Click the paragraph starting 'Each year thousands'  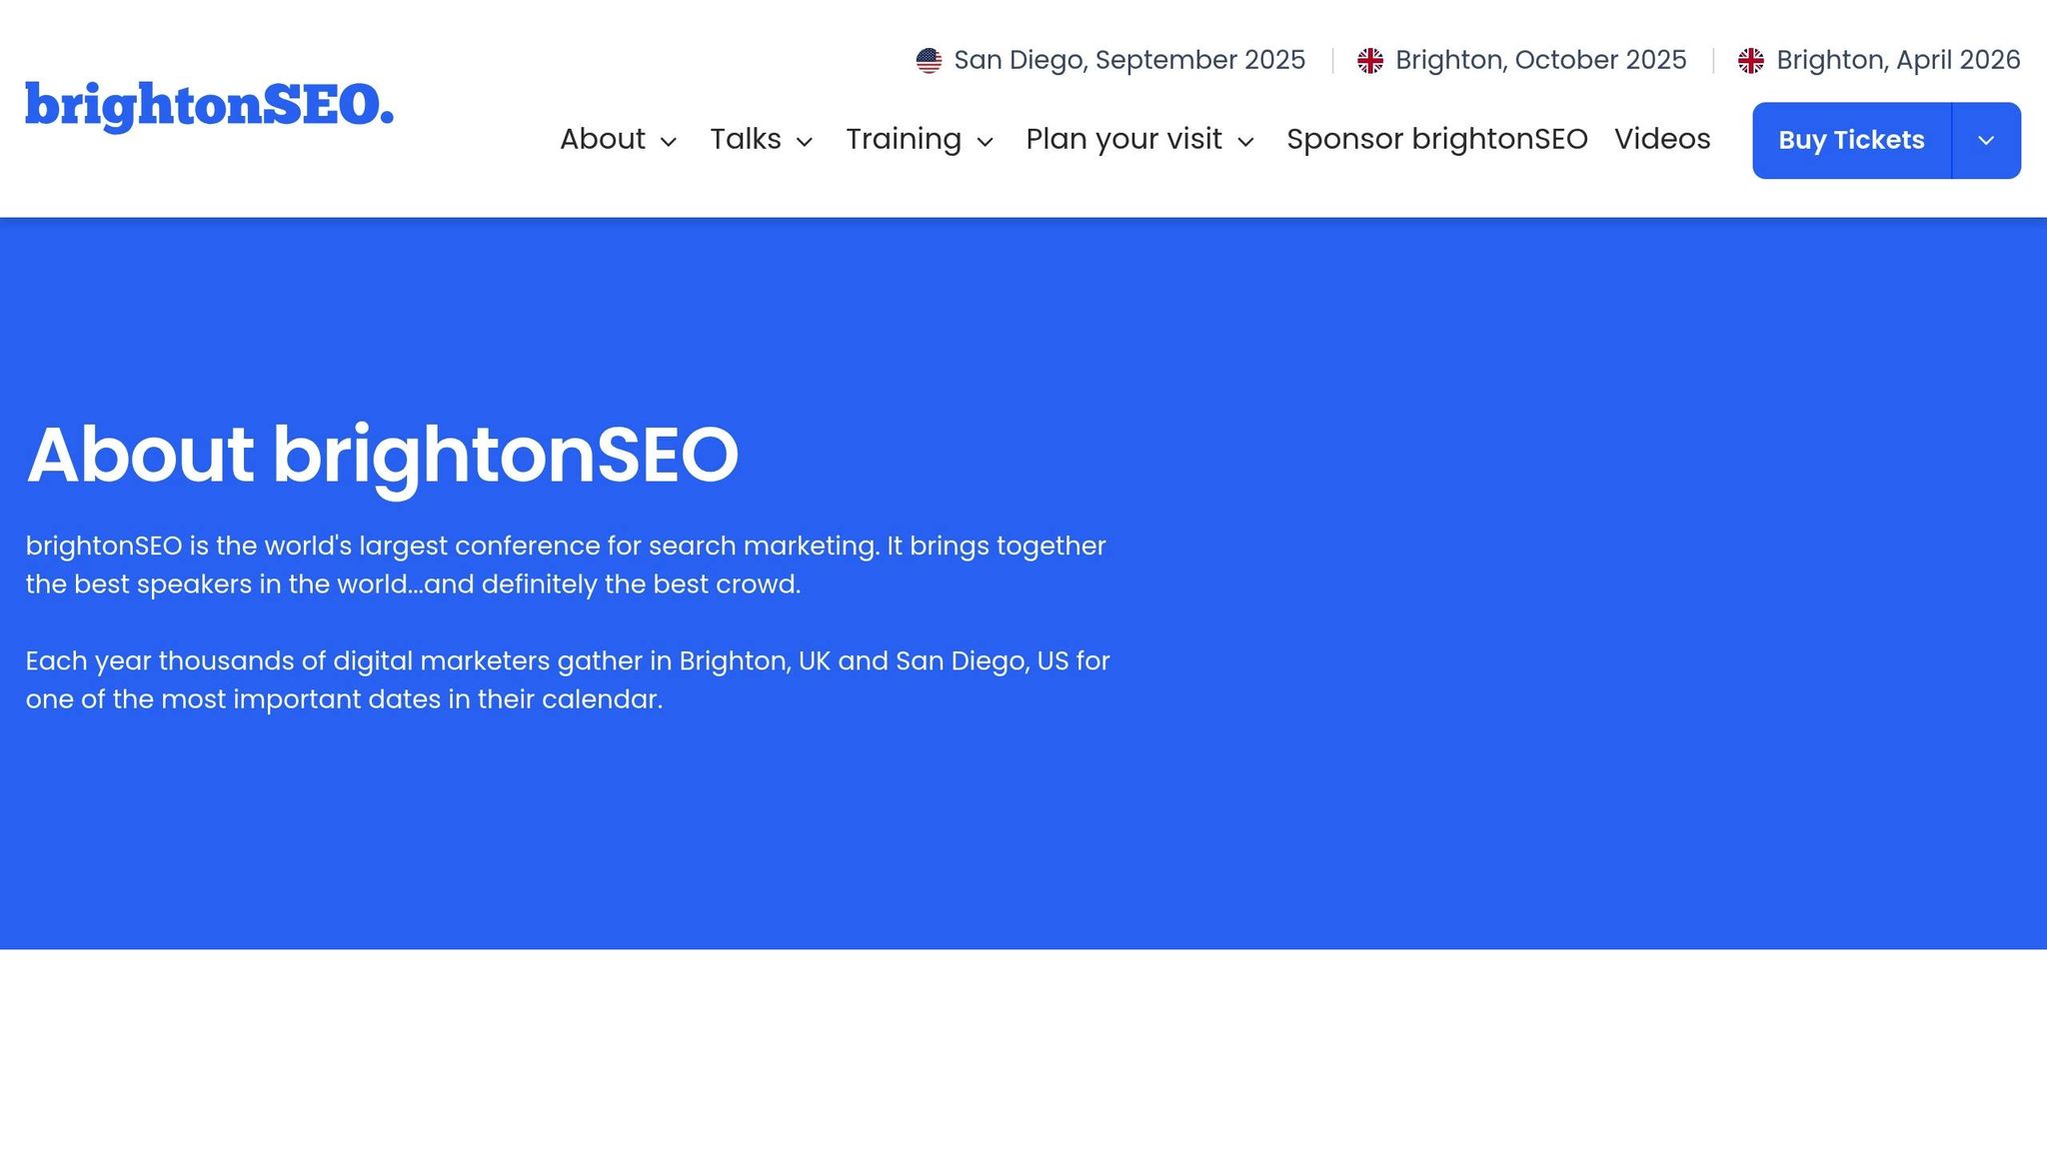click(x=568, y=679)
